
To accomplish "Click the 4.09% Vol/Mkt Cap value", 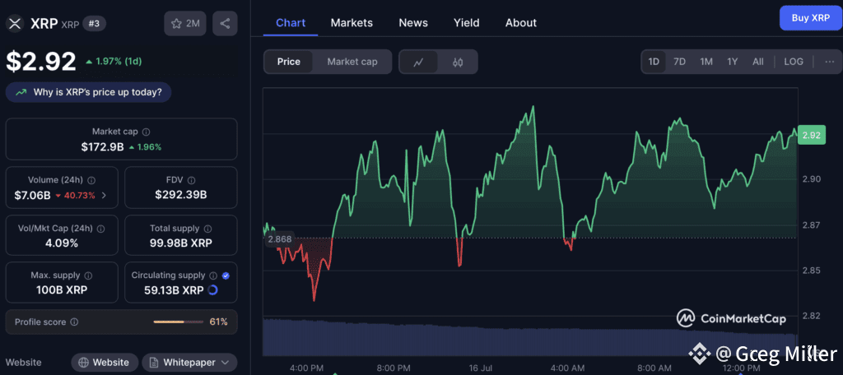I will pyautogui.click(x=63, y=243).
